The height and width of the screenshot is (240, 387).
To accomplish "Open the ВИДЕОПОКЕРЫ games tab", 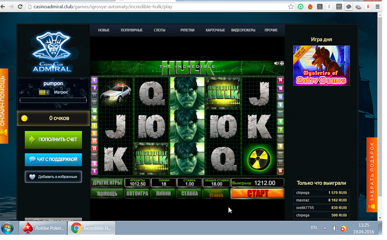I will point(243,30).
